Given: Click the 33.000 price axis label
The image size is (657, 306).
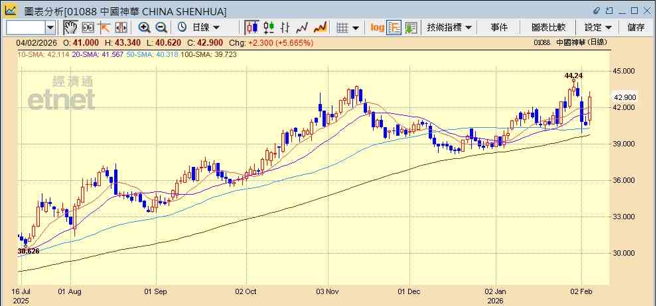Looking at the screenshot, I should [x=624, y=217].
